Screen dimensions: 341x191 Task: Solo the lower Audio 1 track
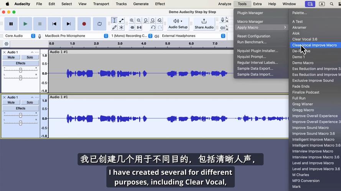tap(30, 102)
